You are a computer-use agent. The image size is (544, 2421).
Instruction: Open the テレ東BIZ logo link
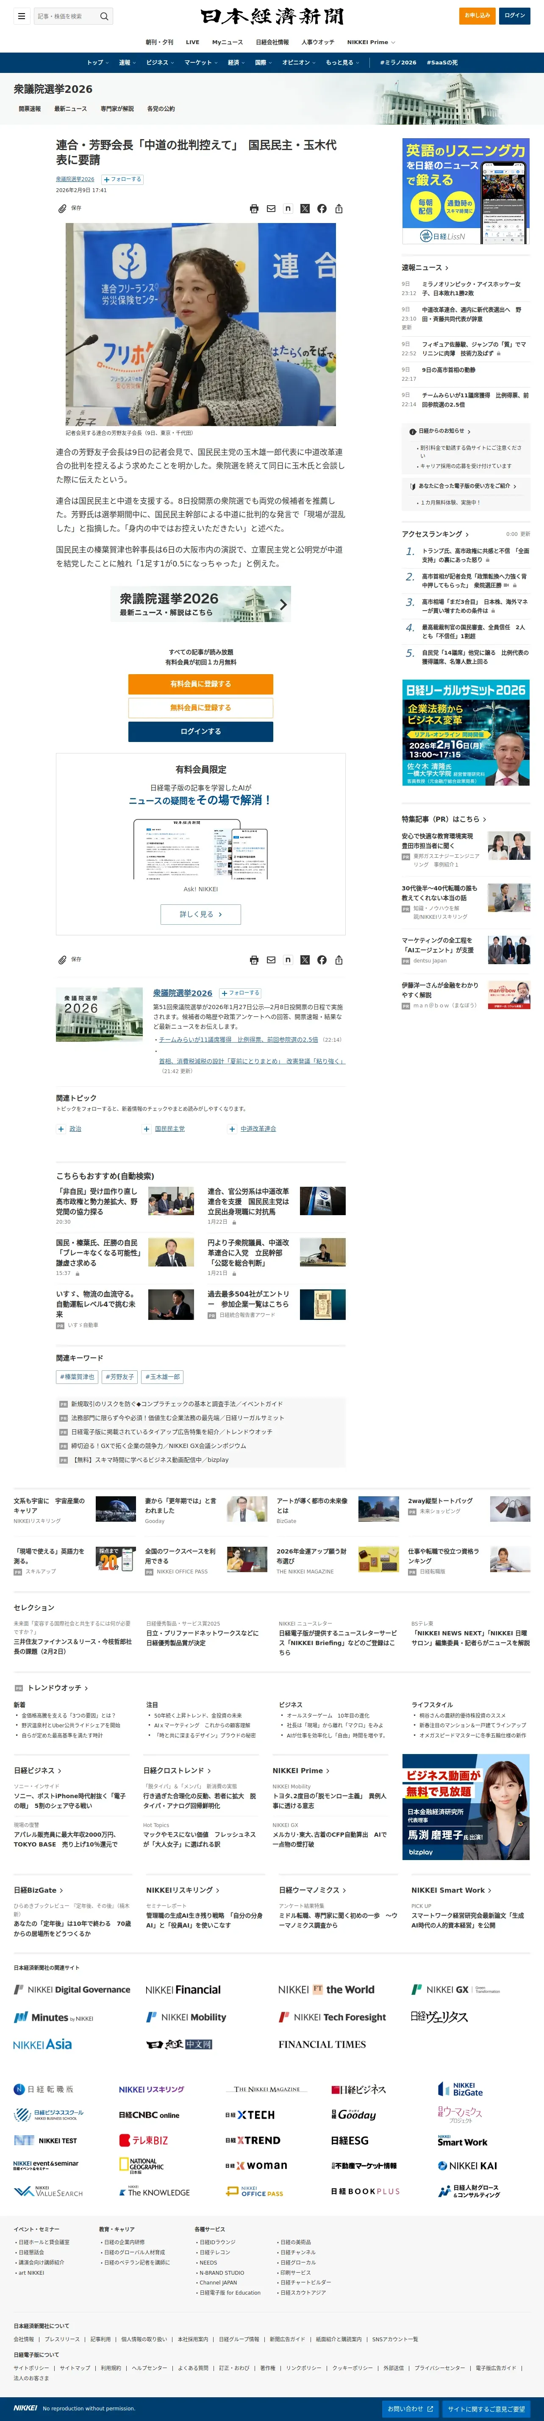[144, 2140]
